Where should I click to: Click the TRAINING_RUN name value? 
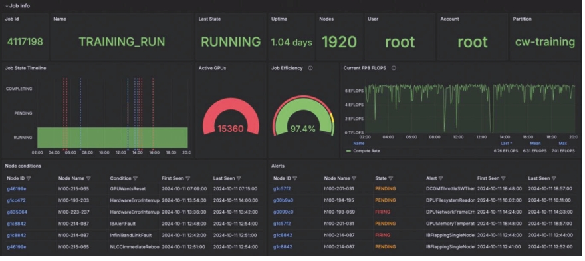coord(122,42)
